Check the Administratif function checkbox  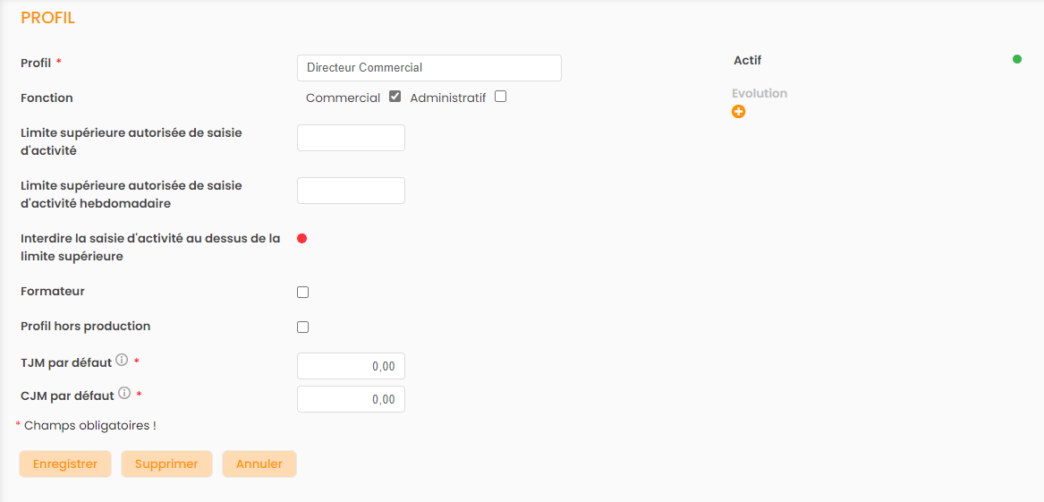(x=500, y=97)
